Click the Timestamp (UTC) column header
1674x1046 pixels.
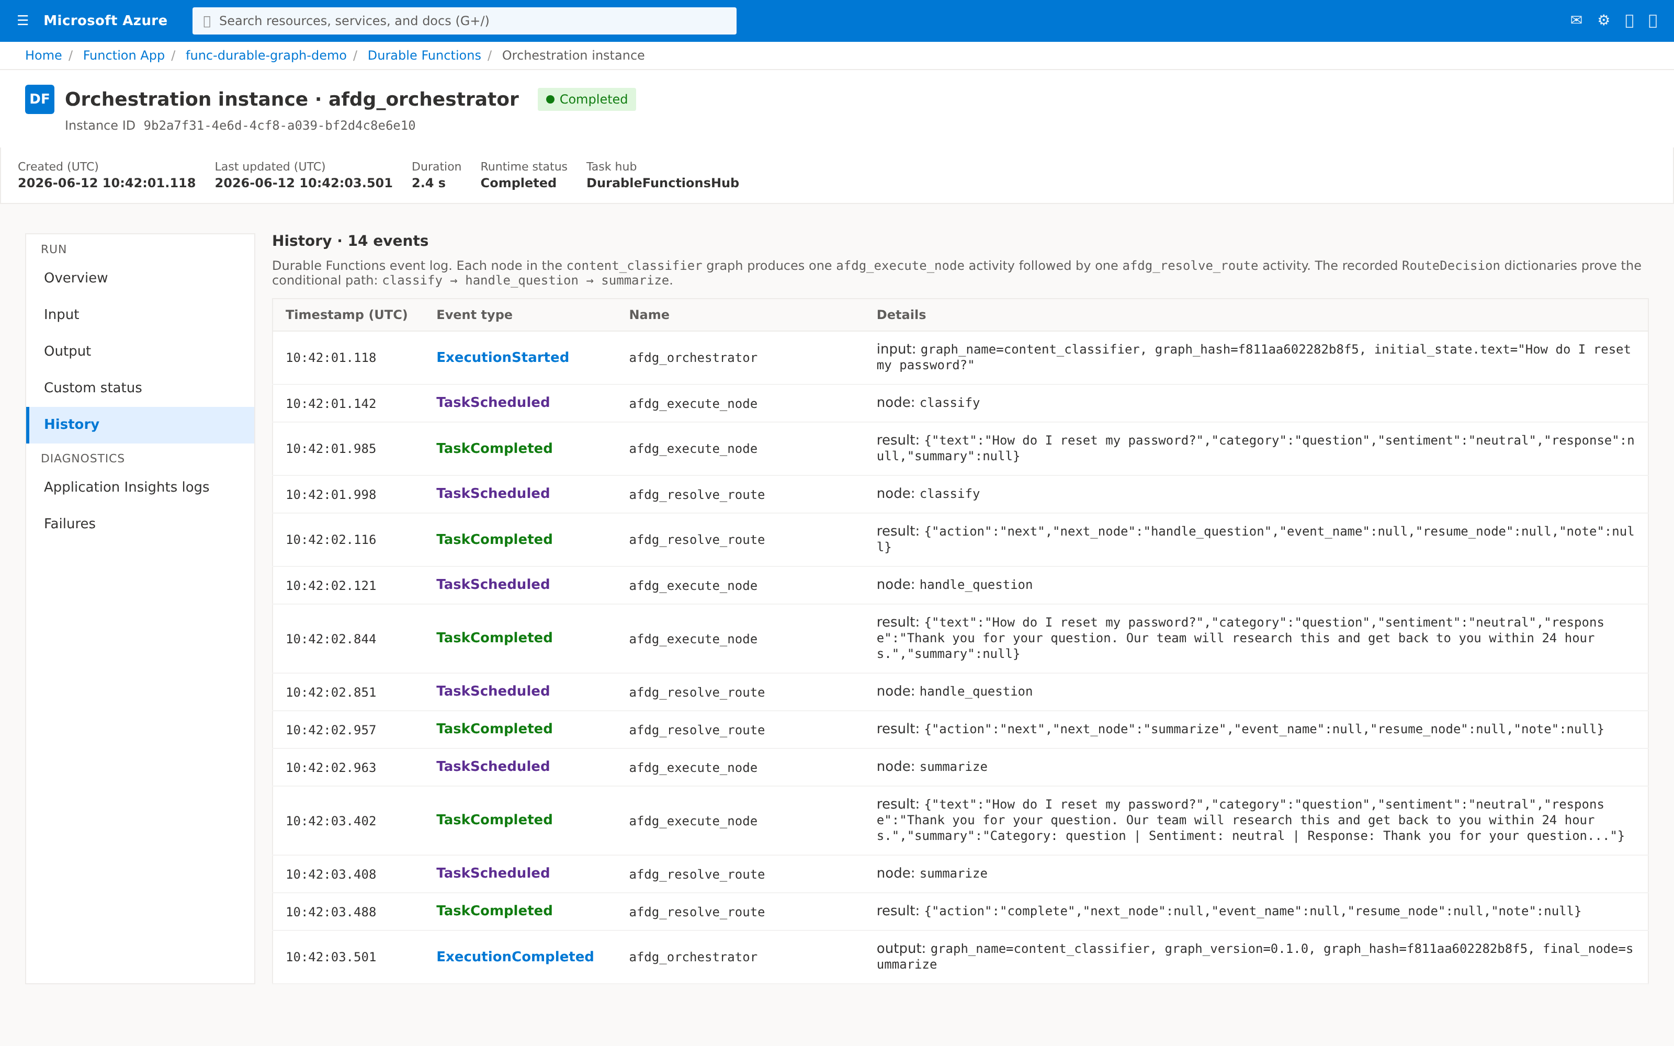point(346,315)
